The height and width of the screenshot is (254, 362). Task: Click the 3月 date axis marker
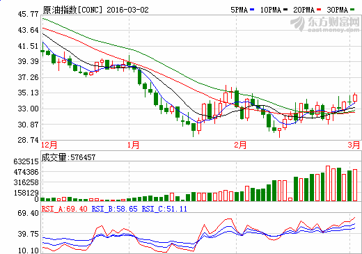[x=354, y=145]
